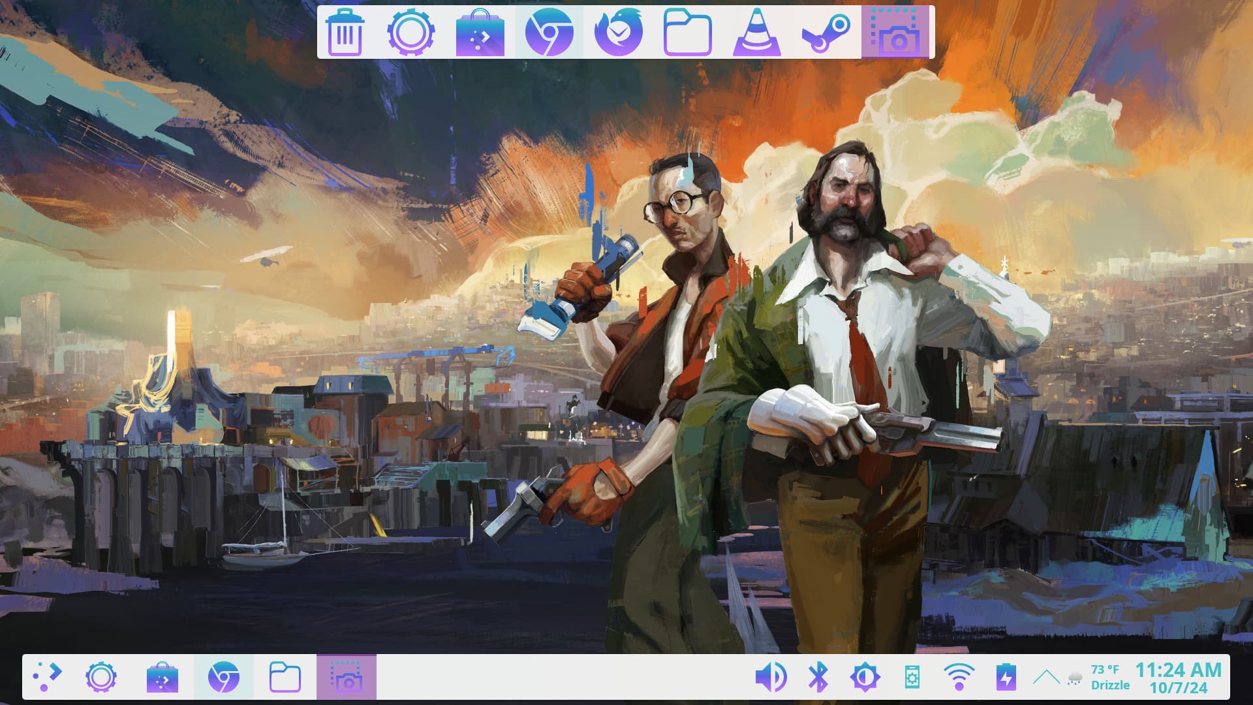Launch Thunderbird mail from top dock
1253x705 pixels.
coord(618,32)
